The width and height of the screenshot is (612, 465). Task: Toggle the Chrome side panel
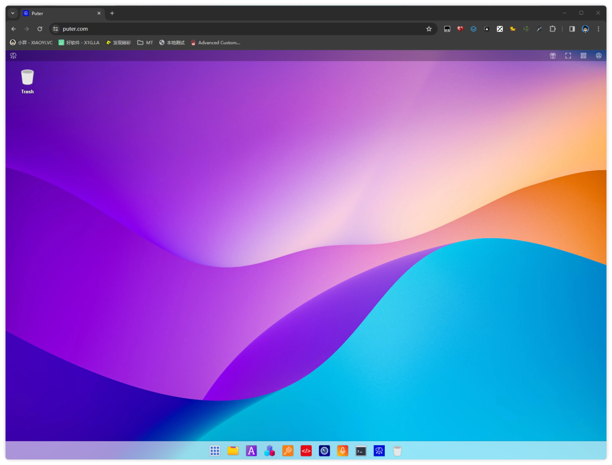tap(572, 29)
